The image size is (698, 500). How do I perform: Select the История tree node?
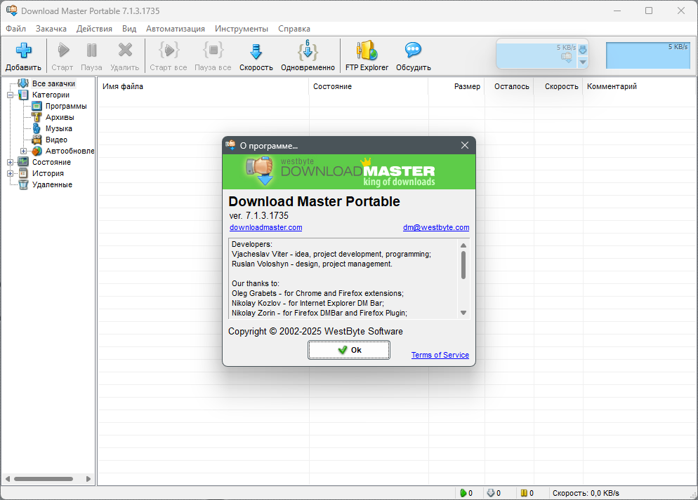[48, 173]
